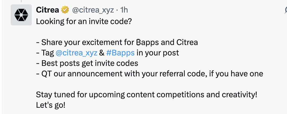
Task: Open the gray @citrea_xyz handle in header
Action: 93,10
